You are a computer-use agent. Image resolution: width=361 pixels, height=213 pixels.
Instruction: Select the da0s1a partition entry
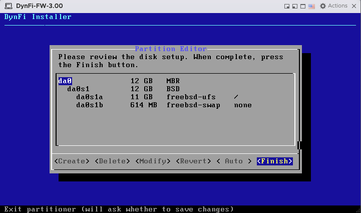point(90,97)
